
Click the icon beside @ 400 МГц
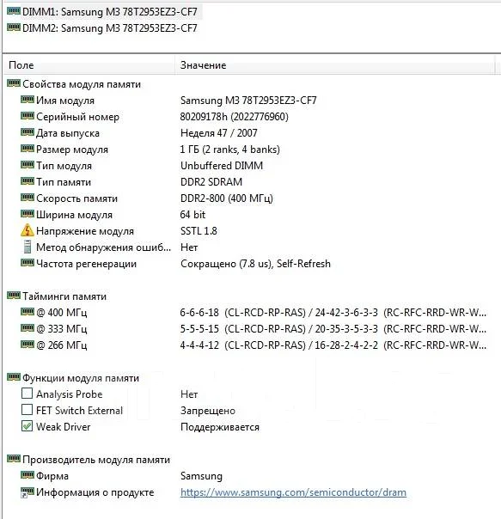click(27, 311)
